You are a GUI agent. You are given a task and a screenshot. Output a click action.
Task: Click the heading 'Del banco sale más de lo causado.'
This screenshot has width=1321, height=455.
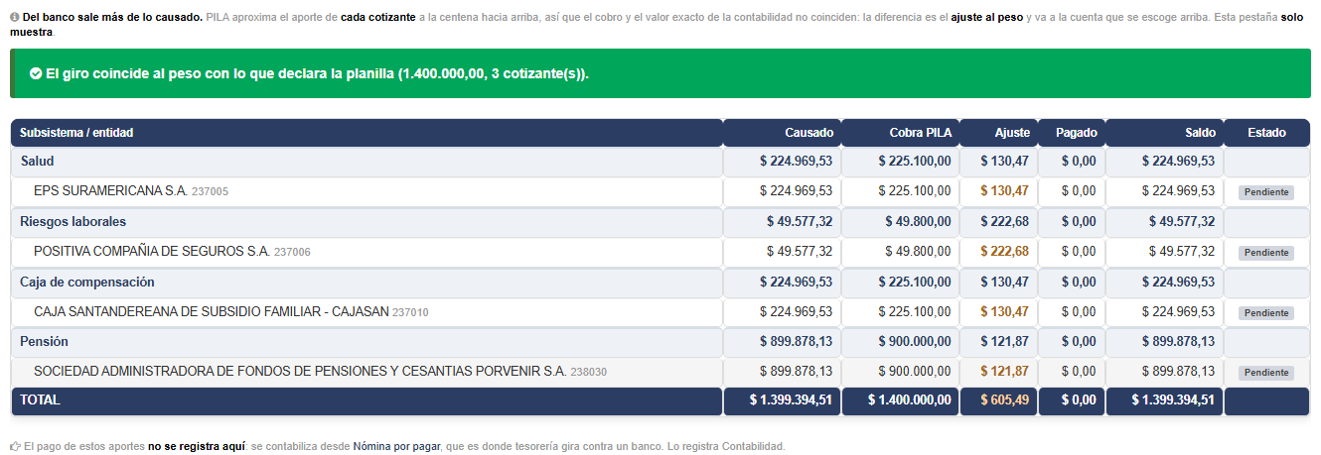coord(113,18)
